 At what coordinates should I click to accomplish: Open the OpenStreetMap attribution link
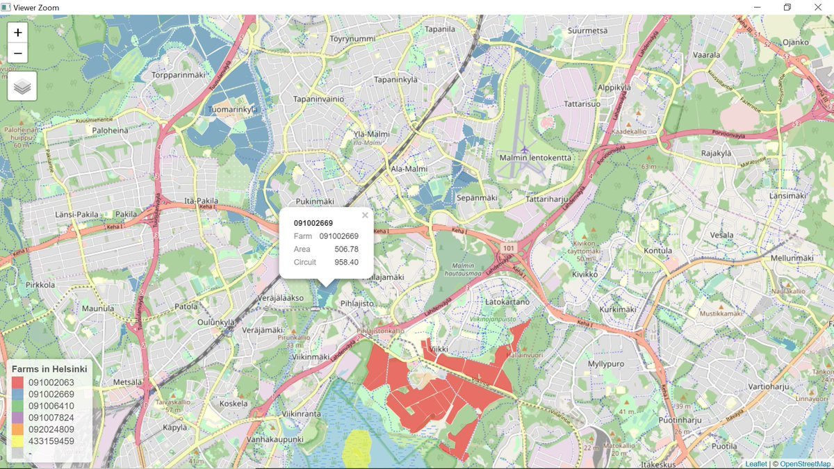(804, 463)
